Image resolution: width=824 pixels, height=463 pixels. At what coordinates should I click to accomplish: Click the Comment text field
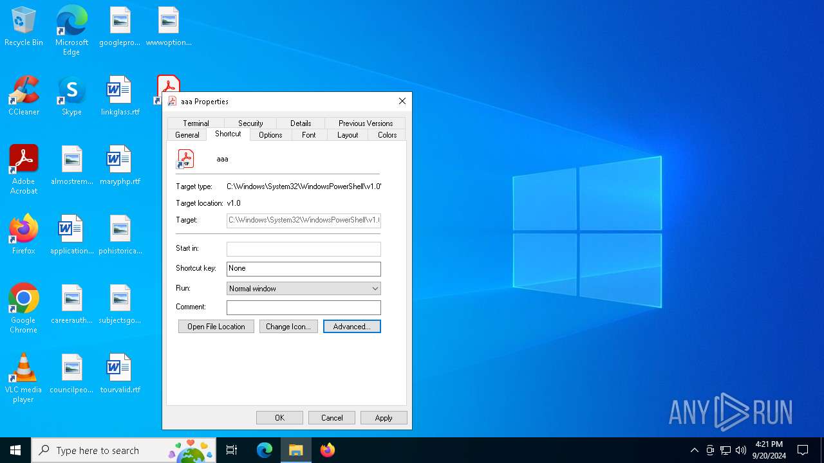coord(304,307)
